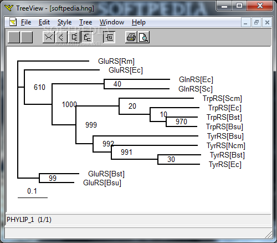
Task: Click the first disabled gray toolbar button
Action: 14,37
